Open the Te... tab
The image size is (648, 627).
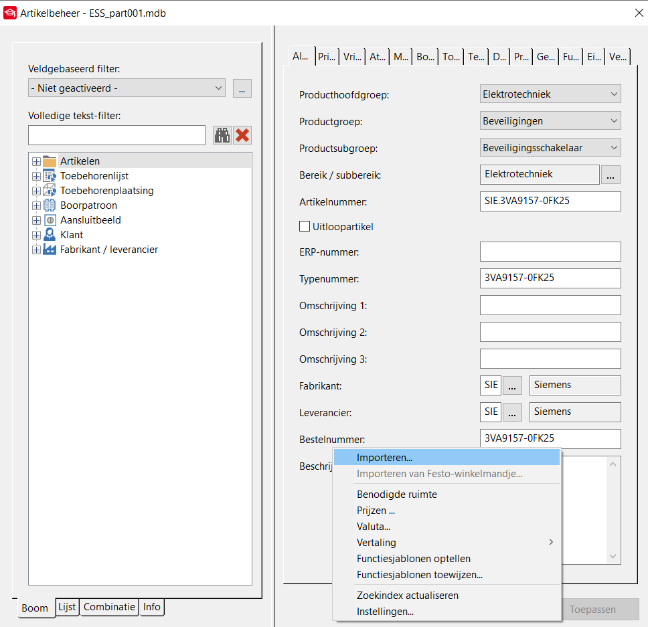pyautogui.click(x=476, y=57)
